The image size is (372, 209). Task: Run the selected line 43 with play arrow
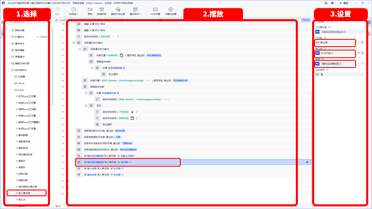(x=307, y=162)
